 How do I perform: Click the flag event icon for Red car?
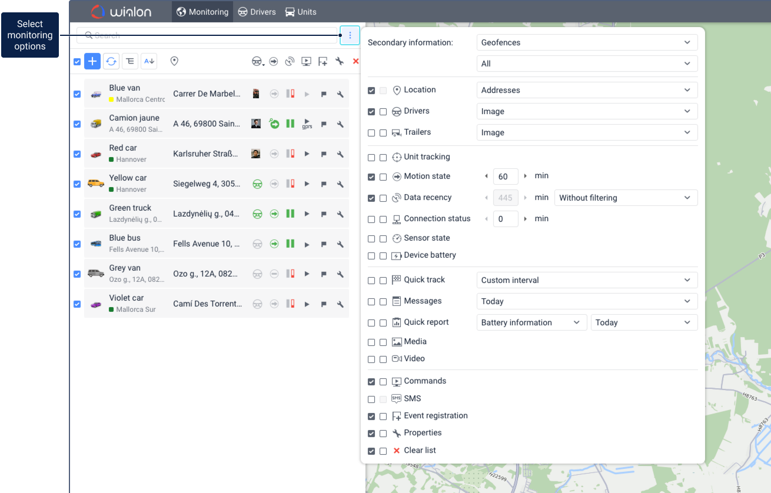pyautogui.click(x=324, y=154)
